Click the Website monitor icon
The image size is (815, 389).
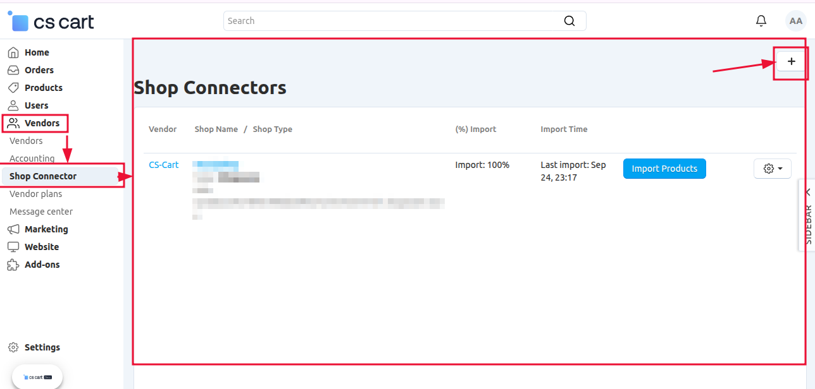tap(13, 247)
